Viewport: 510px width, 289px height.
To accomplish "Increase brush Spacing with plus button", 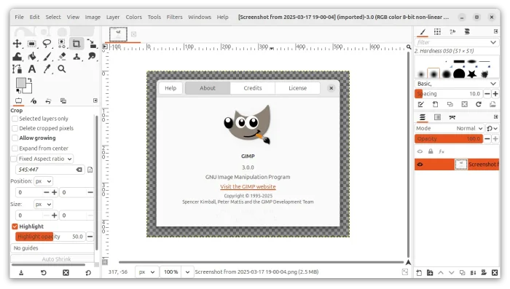I will (495, 94).
